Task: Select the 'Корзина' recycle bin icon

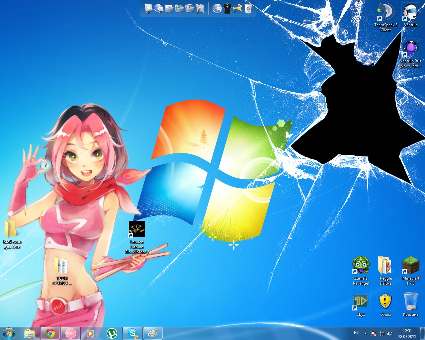Action: tap(411, 304)
